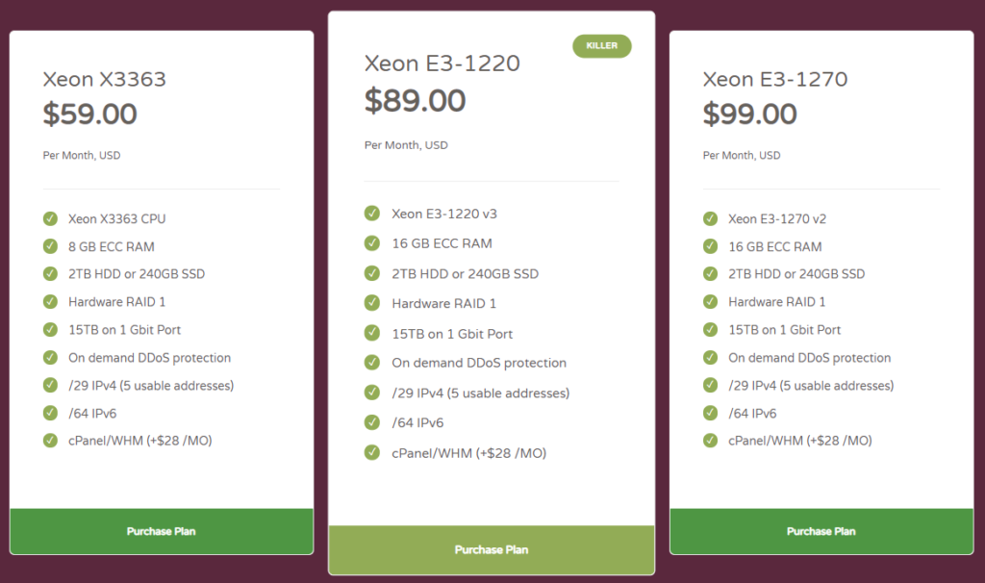Click checkmark icon beside Xeon E3-1220 v3

372,214
